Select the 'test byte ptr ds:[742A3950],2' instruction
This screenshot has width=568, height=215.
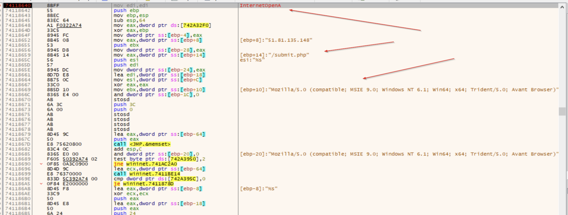click(x=159, y=159)
